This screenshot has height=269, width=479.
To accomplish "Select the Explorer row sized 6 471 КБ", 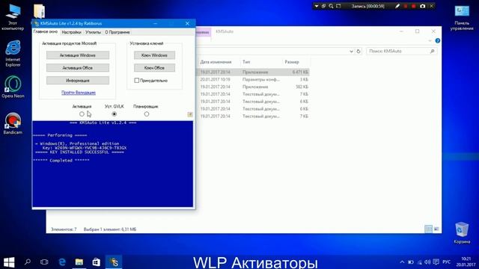I will click(x=253, y=72).
